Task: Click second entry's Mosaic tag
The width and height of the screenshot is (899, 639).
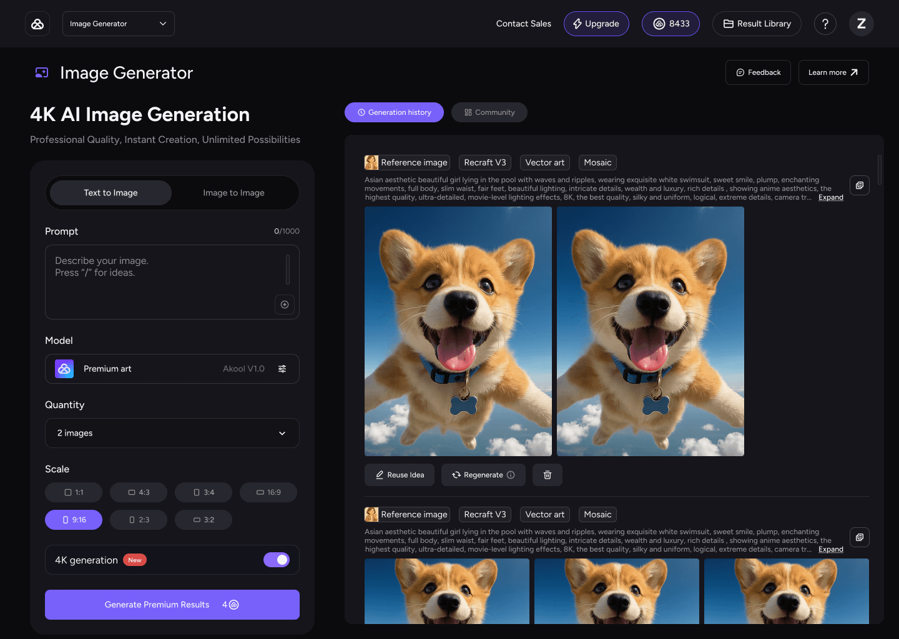Action: click(x=597, y=514)
